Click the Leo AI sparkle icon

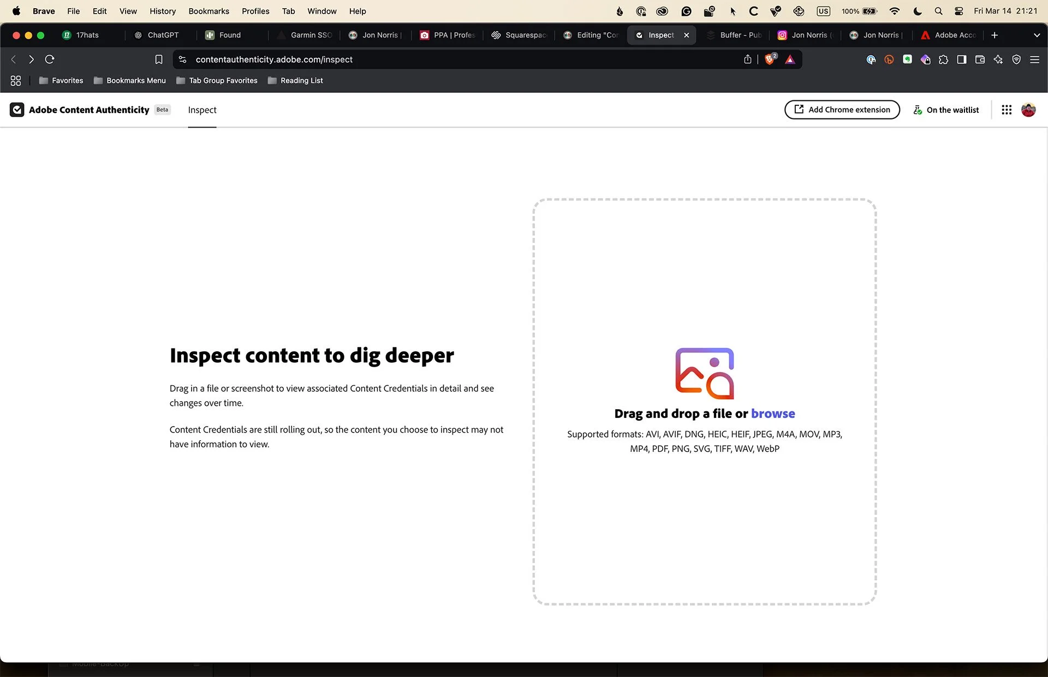coord(998,59)
